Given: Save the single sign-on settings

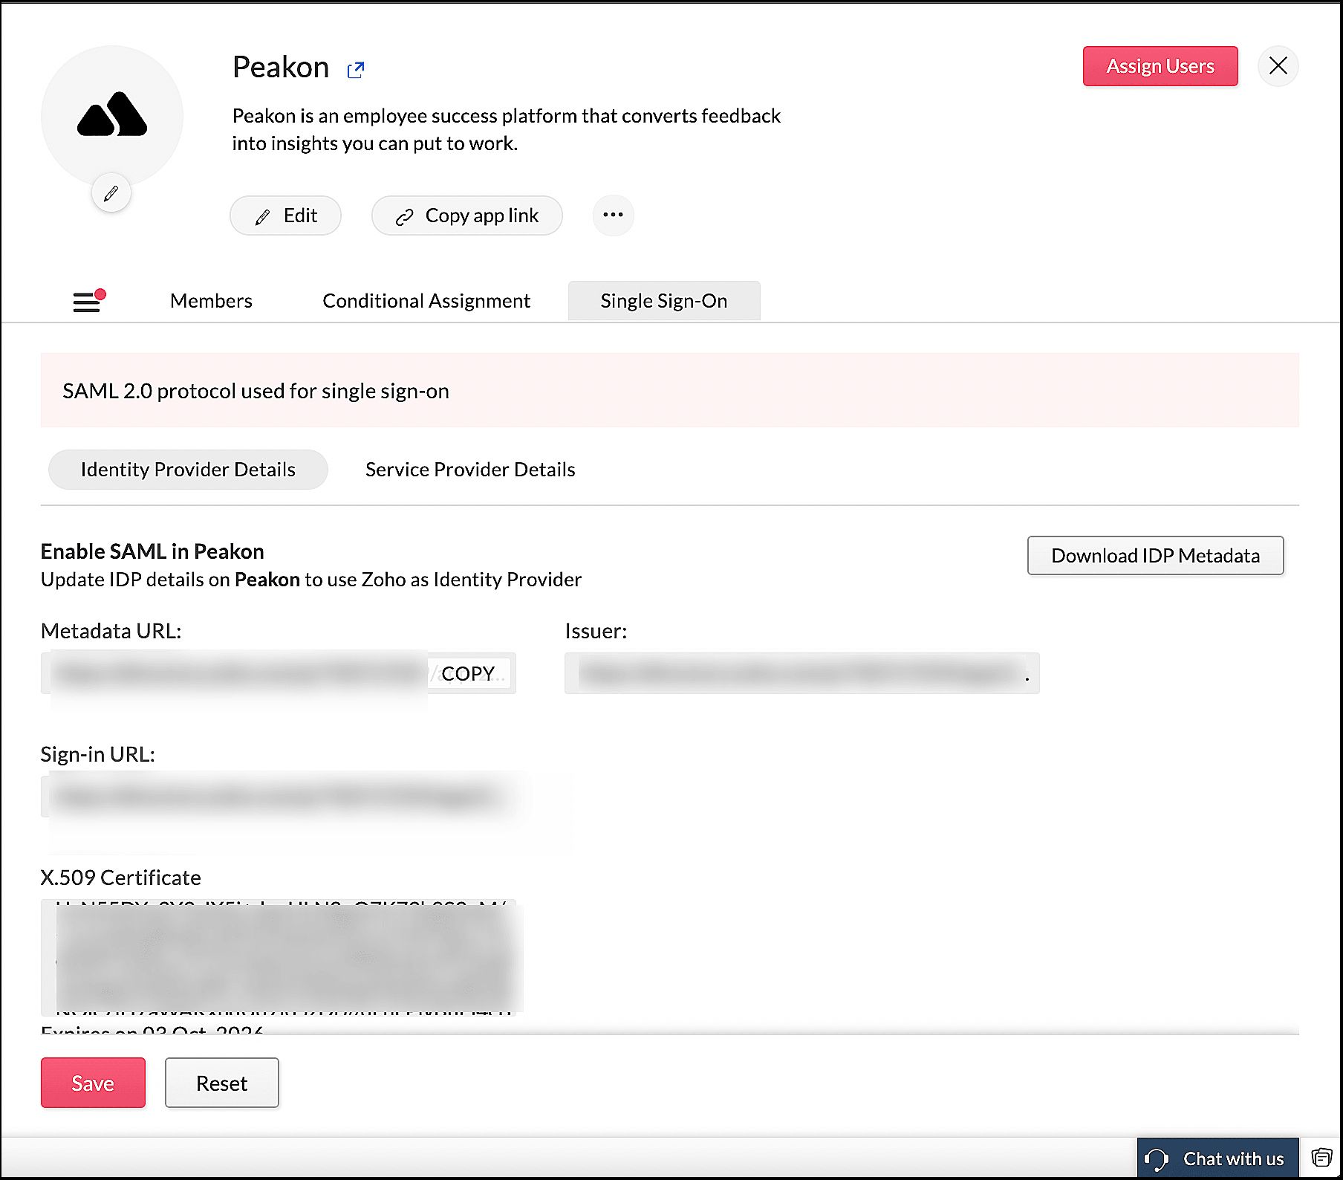Looking at the screenshot, I should [93, 1083].
